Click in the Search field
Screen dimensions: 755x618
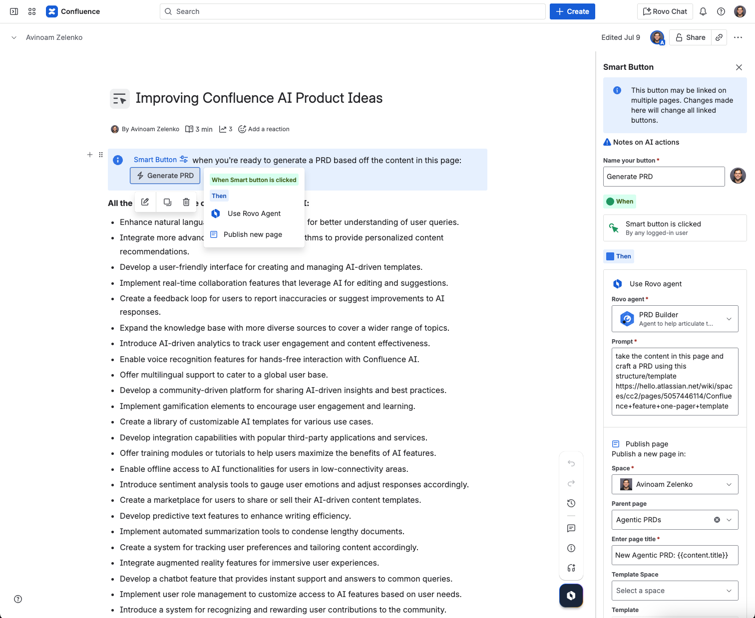[x=353, y=11]
